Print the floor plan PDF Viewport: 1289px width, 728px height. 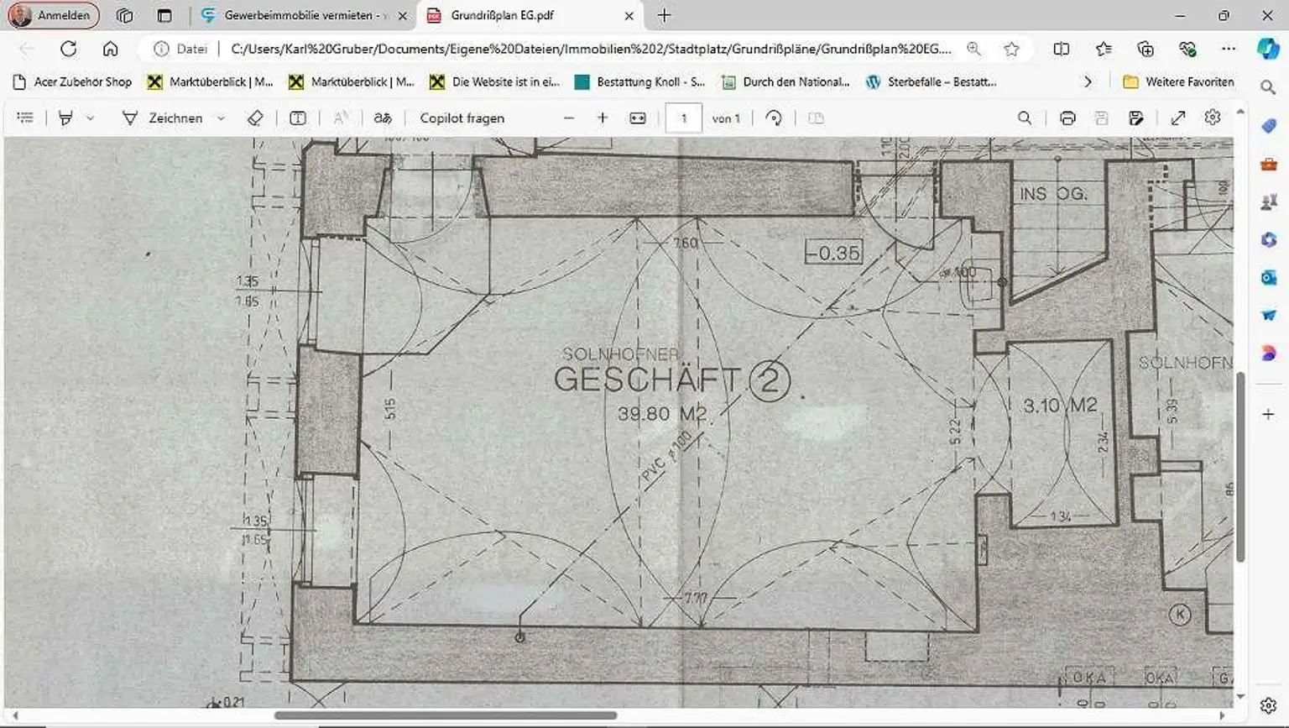click(1067, 118)
